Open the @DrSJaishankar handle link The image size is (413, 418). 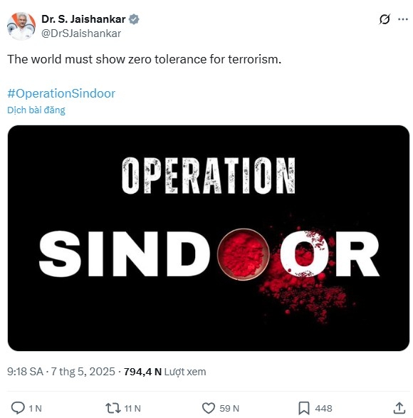(x=81, y=33)
